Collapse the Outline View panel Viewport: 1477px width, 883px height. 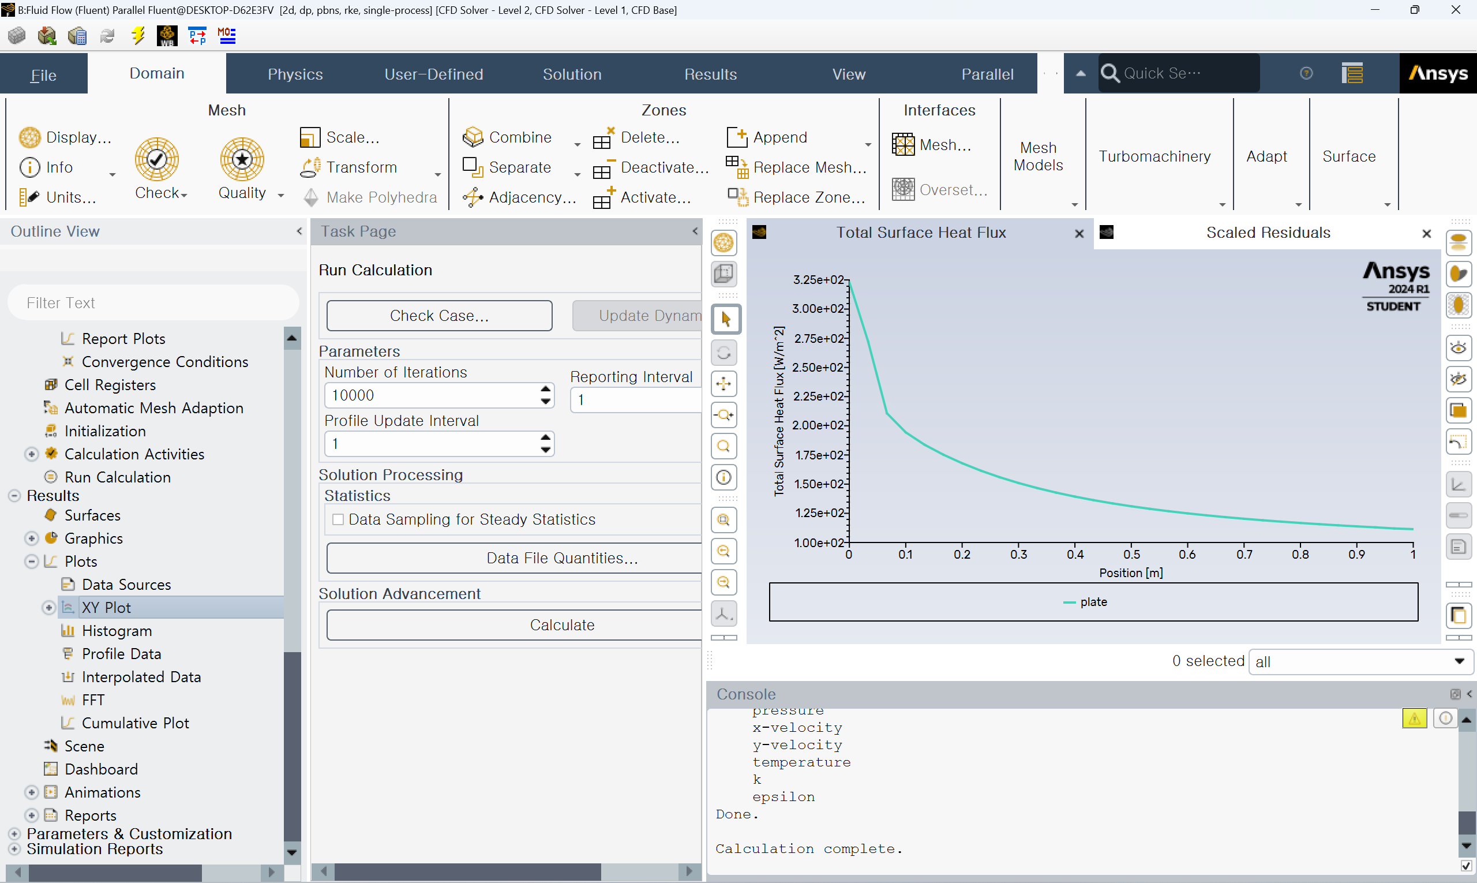[x=299, y=231]
